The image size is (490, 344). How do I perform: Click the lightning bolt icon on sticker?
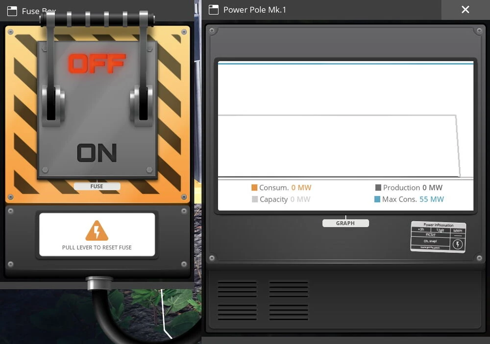(x=458, y=244)
